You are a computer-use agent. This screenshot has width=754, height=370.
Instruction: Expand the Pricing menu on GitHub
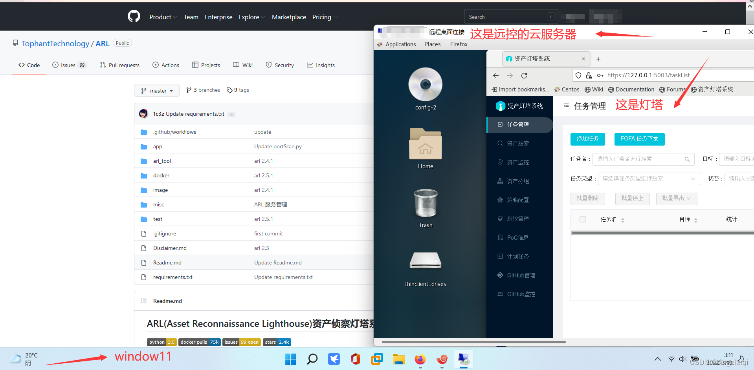[325, 17]
